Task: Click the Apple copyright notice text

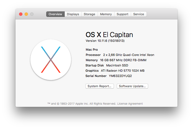Action: [x=82, y=104]
